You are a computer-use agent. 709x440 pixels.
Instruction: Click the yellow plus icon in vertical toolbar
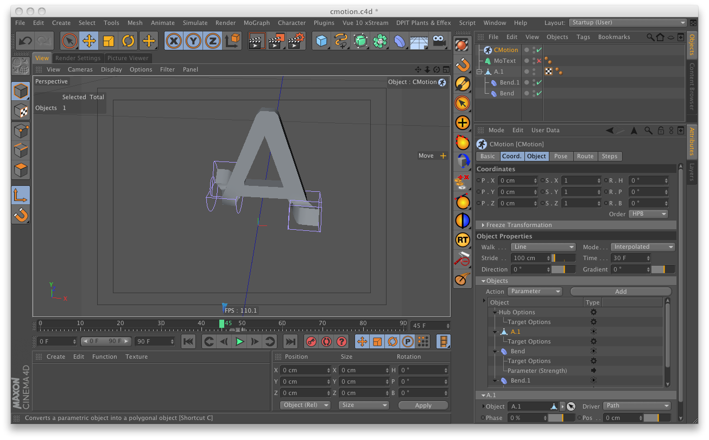(x=462, y=123)
